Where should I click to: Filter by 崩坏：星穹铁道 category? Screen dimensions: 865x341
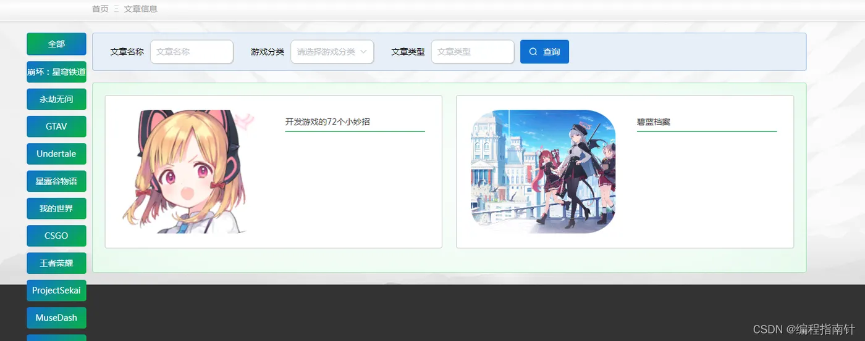56,72
